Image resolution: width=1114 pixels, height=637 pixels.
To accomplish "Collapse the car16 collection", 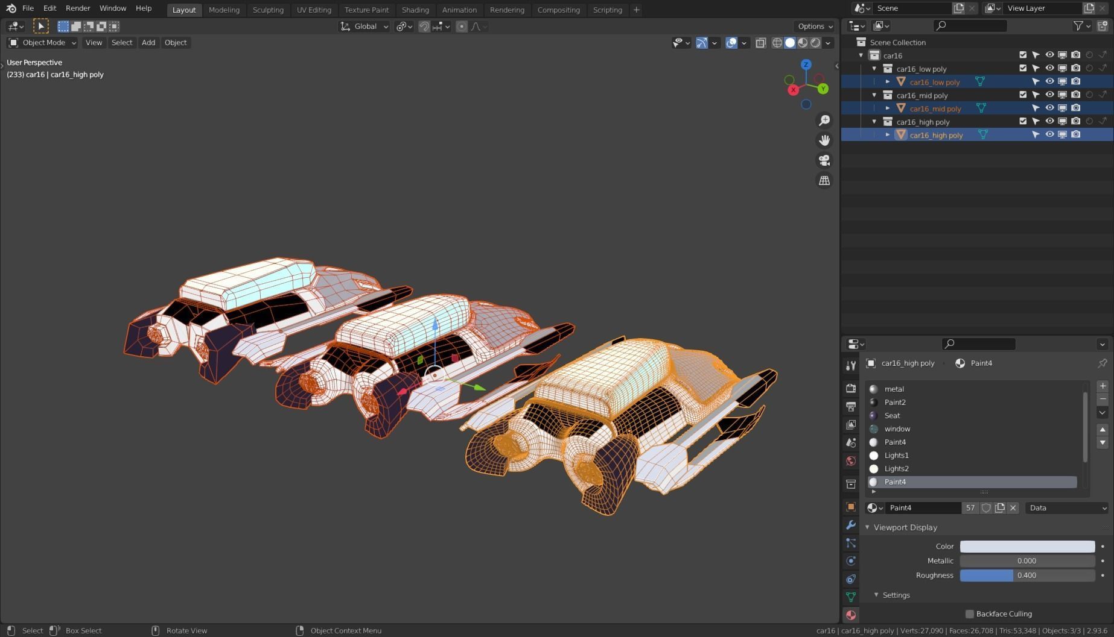I will (x=861, y=55).
